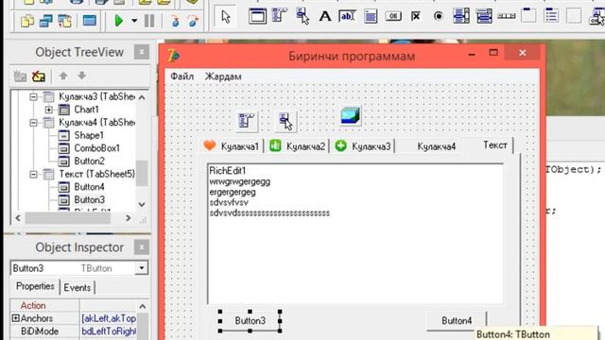Select Button4 in the tree
The image size is (605, 340).
pyautogui.click(x=89, y=187)
